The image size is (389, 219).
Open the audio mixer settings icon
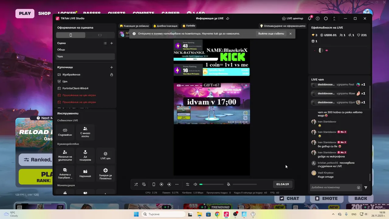click(188, 184)
